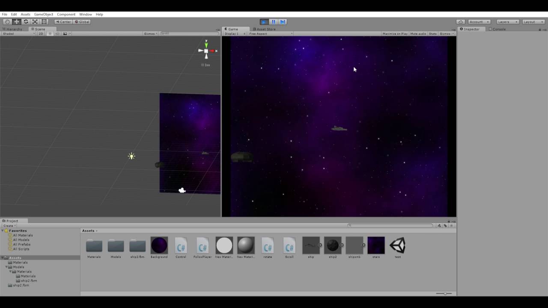The width and height of the screenshot is (548, 308).
Task: Select the FollowPlayer script asset
Action: pyautogui.click(x=203, y=248)
